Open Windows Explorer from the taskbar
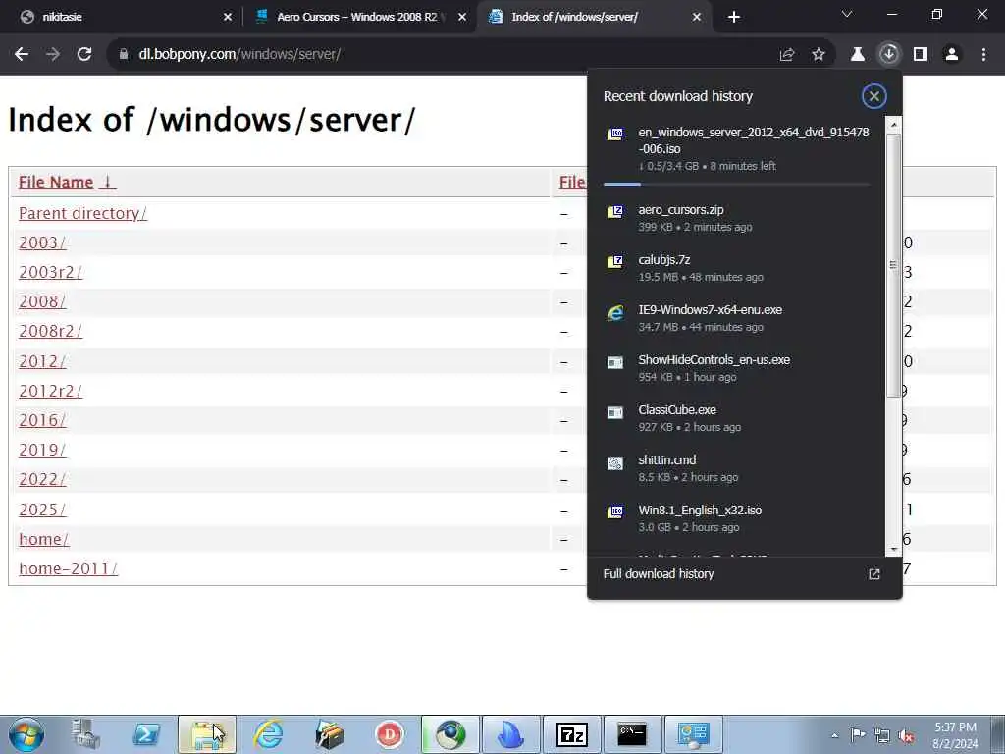 click(x=206, y=734)
